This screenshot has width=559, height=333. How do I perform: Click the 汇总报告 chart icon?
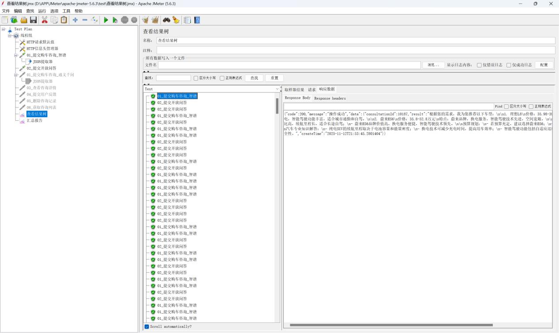coord(23,121)
